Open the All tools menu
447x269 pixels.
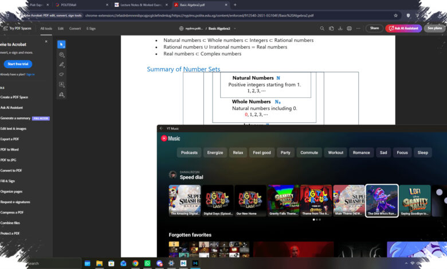[x=46, y=29]
